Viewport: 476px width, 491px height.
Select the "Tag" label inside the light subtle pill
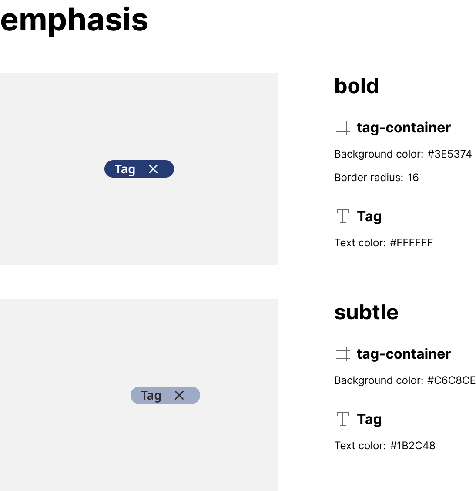pos(151,395)
